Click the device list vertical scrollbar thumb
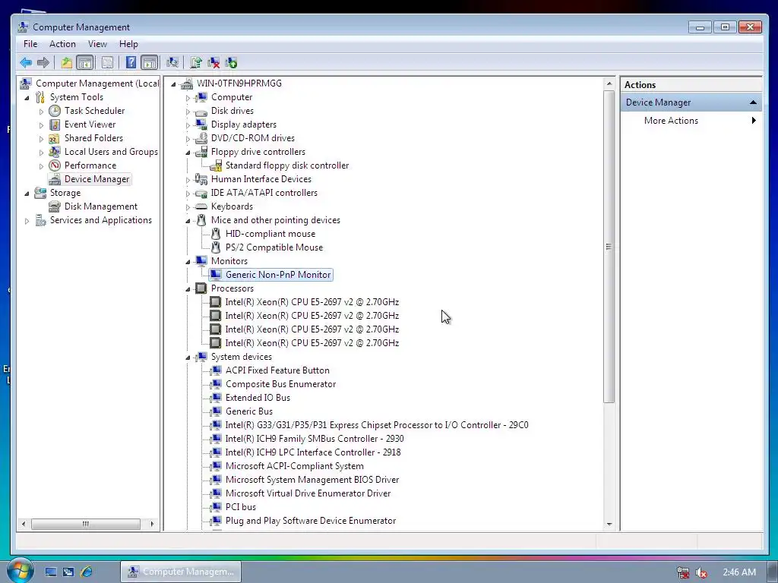 (609, 247)
